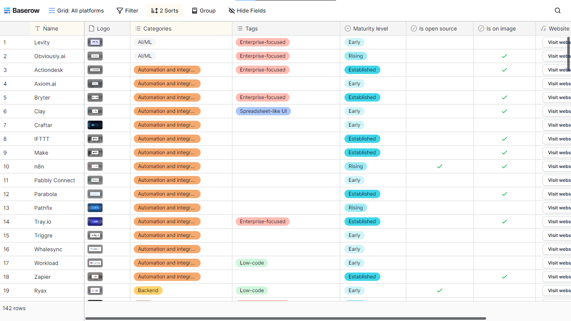Uncheck Is open source for n8n

pos(440,166)
